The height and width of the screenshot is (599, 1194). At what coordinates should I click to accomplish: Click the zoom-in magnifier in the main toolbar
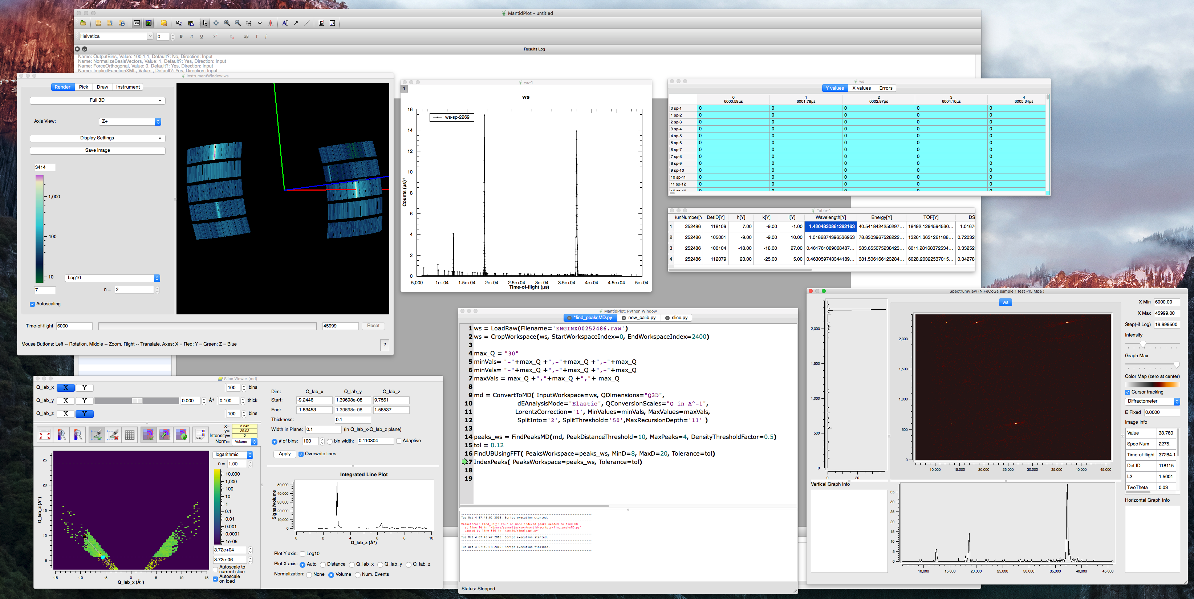pyautogui.click(x=227, y=23)
